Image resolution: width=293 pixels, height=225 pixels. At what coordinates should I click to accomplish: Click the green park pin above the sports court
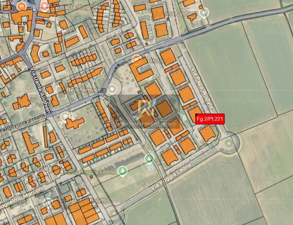coord(149,159)
